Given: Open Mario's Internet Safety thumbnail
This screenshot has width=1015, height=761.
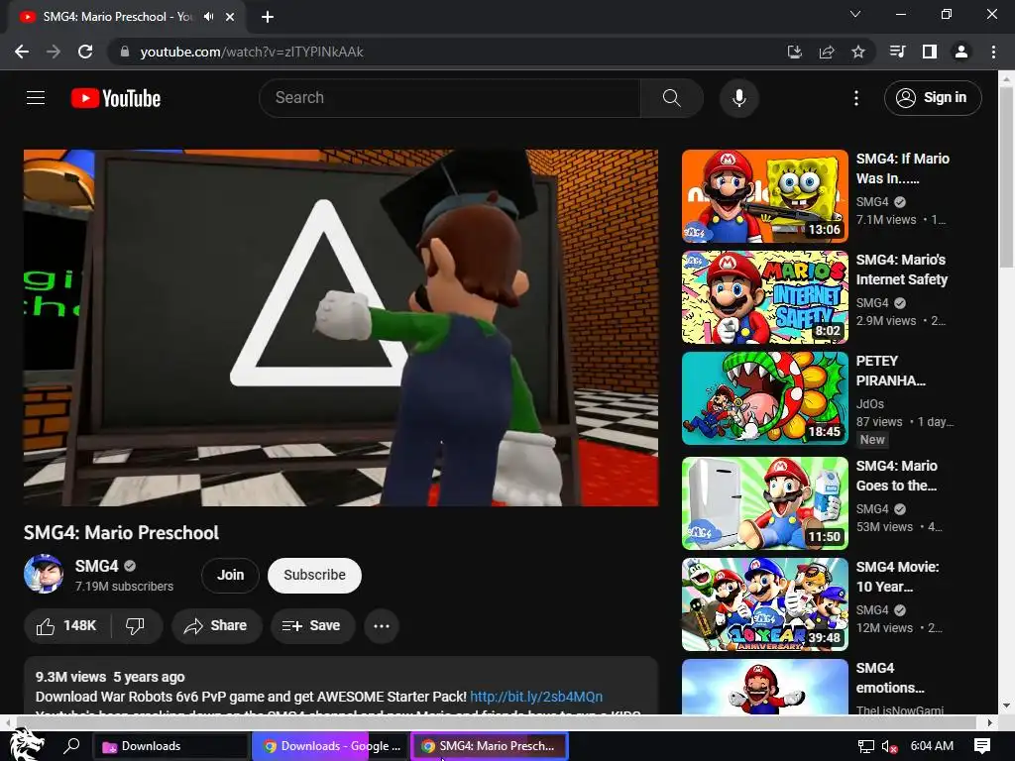Looking at the screenshot, I should 764,297.
